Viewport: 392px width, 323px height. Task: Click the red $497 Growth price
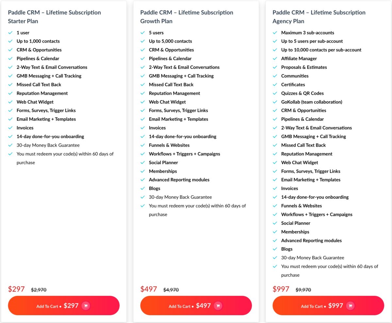coord(149,289)
